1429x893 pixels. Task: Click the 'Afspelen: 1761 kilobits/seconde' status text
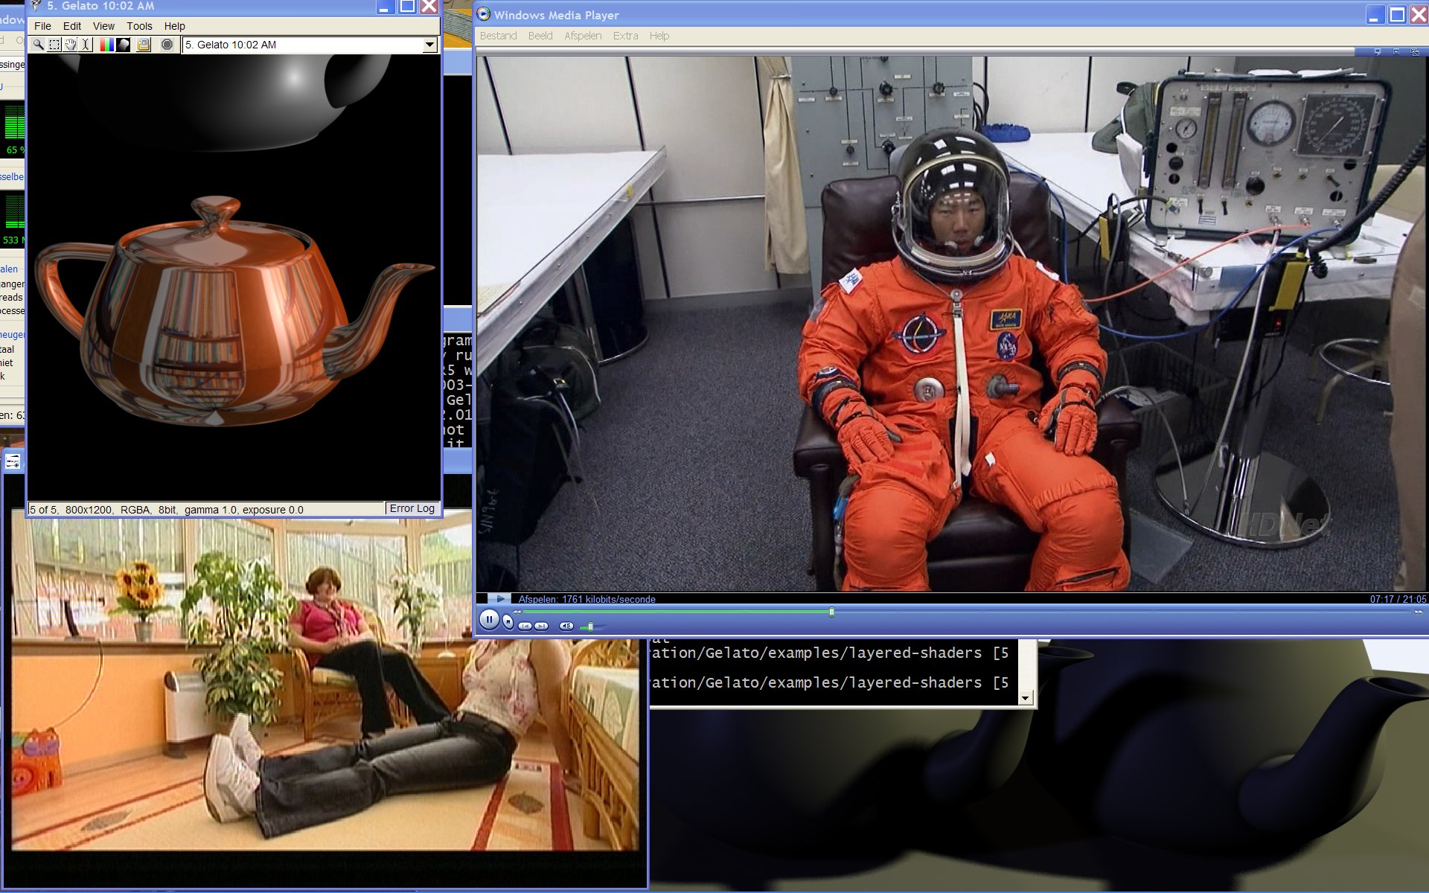pos(586,599)
